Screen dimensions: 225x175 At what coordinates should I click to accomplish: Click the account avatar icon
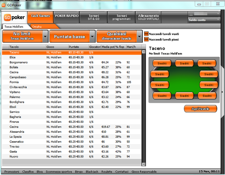click(191, 14)
